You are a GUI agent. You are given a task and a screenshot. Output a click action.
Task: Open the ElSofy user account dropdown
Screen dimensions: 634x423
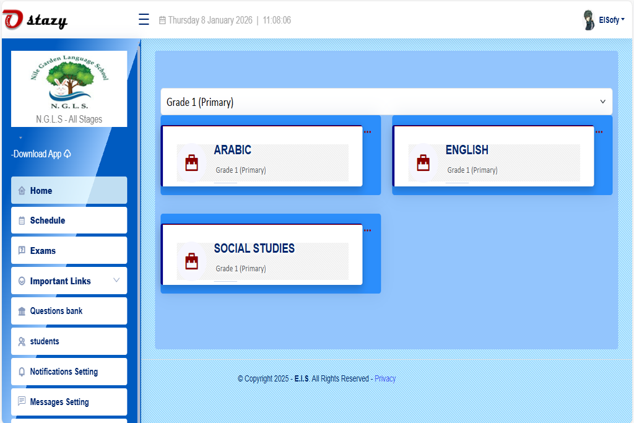612,20
